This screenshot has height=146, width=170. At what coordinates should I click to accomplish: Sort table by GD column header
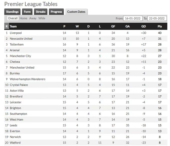143,26
